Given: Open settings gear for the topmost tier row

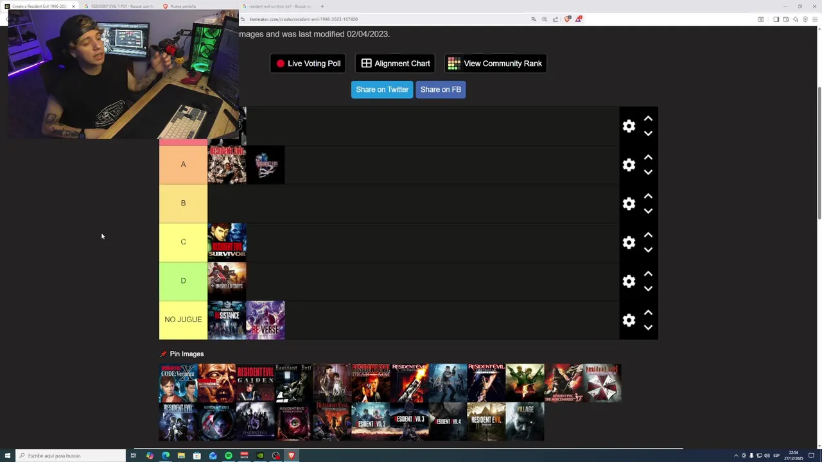Looking at the screenshot, I should (629, 126).
